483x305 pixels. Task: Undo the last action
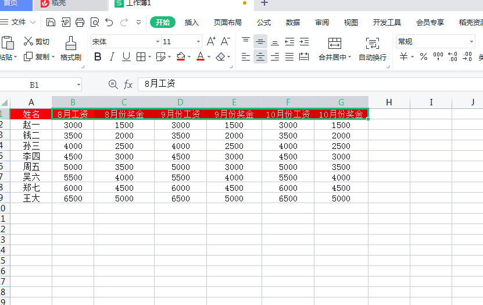pos(109,22)
